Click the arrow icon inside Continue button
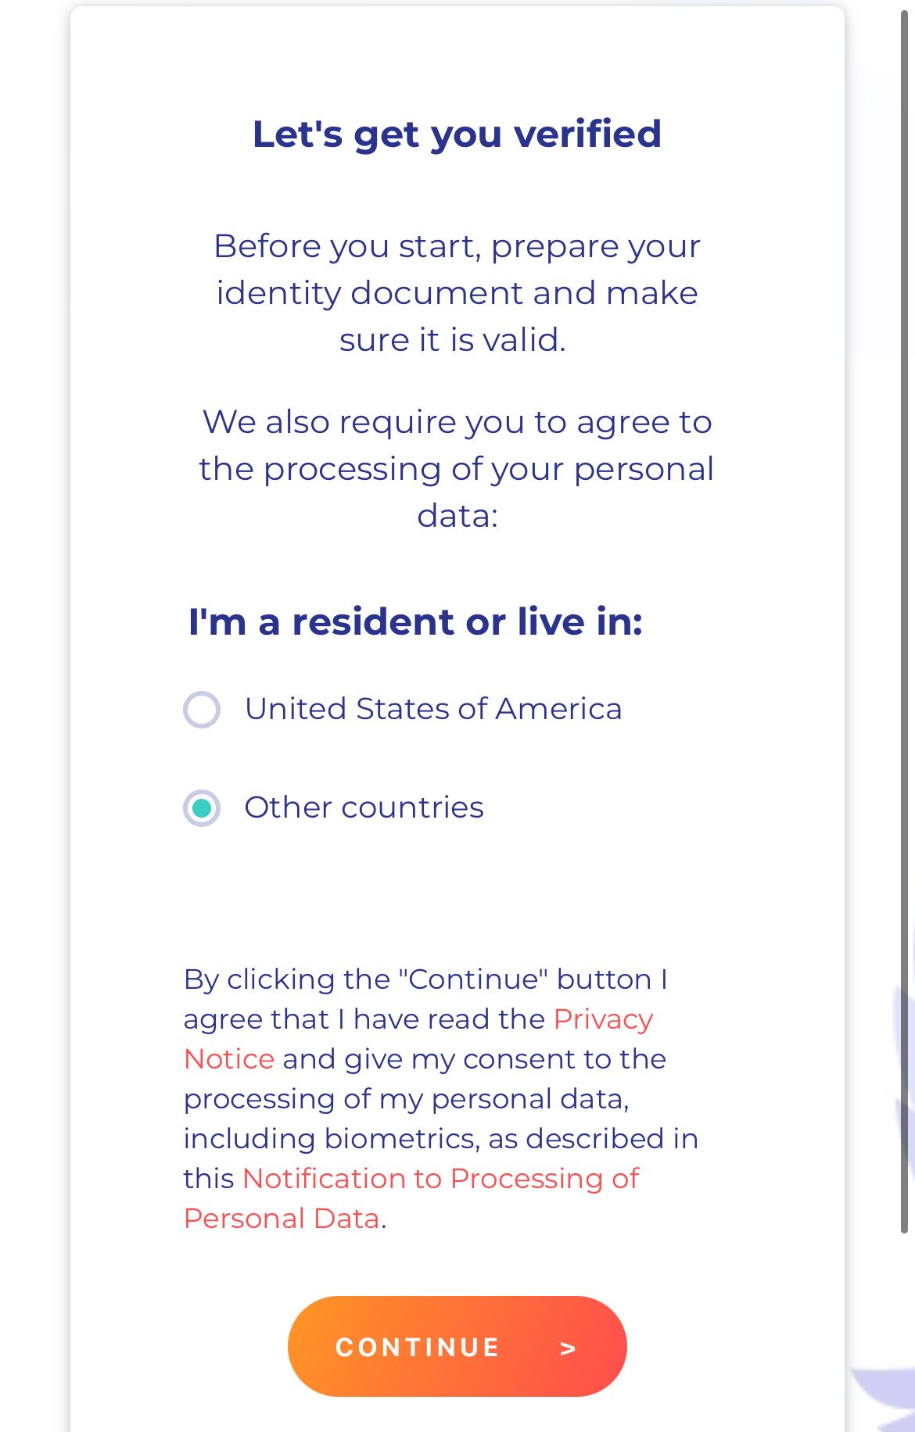 (569, 1348)
